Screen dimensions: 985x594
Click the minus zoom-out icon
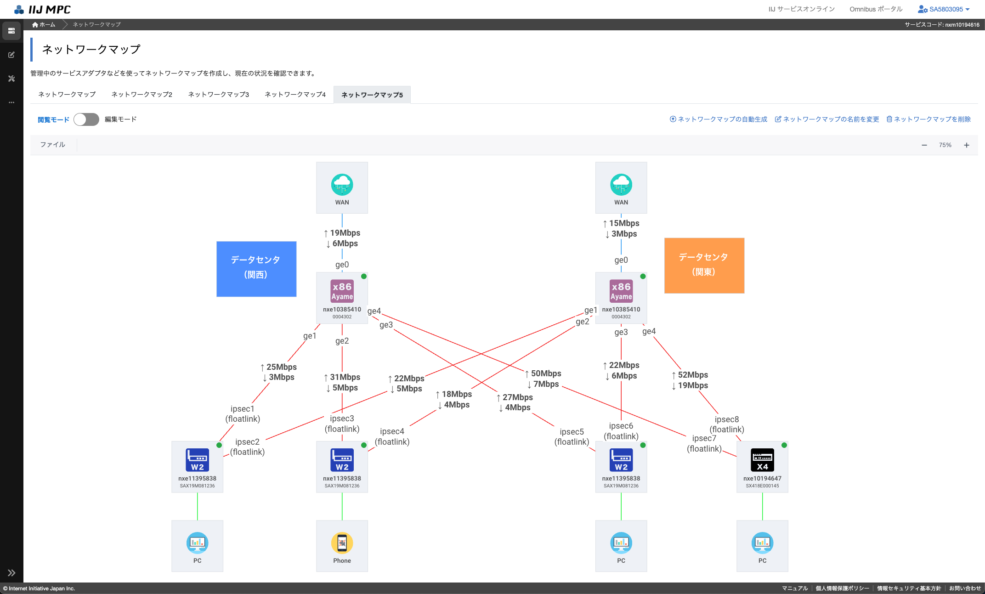click(x=924, y=145)
